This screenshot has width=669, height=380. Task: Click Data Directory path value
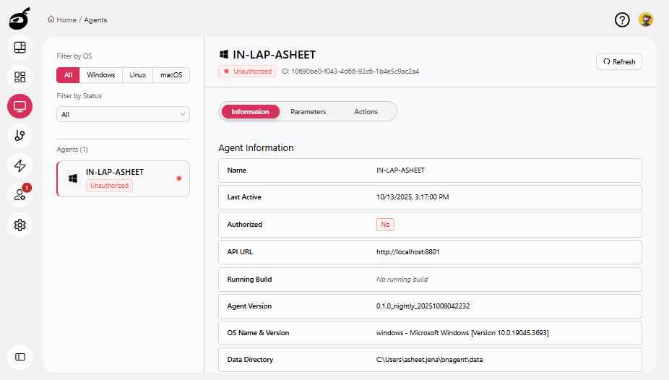[430, 360]
